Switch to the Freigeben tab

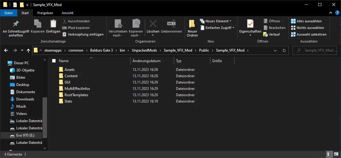(45, 13)
